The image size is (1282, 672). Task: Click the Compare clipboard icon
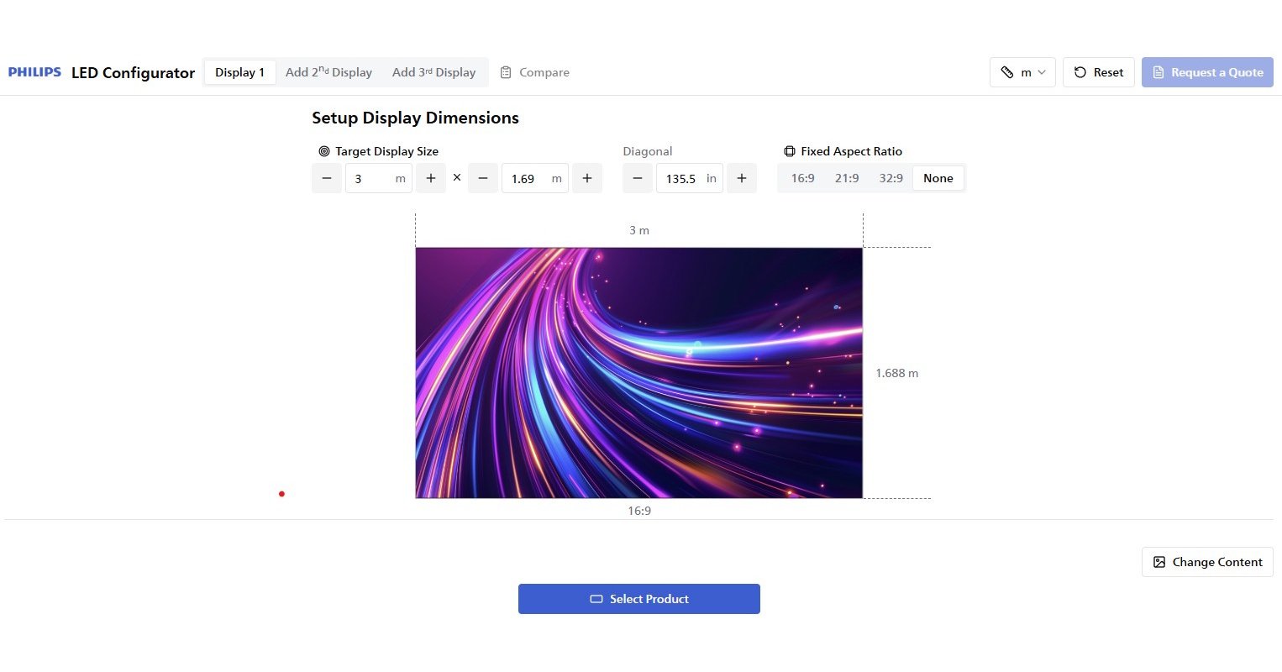tap(506, 72)
